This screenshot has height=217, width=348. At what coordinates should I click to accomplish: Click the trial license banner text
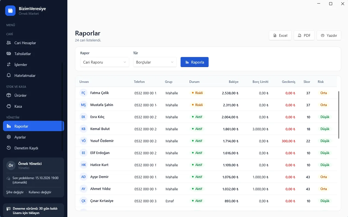35,211
